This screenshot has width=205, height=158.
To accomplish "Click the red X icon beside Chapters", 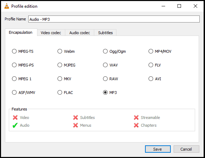I will 136,125.
